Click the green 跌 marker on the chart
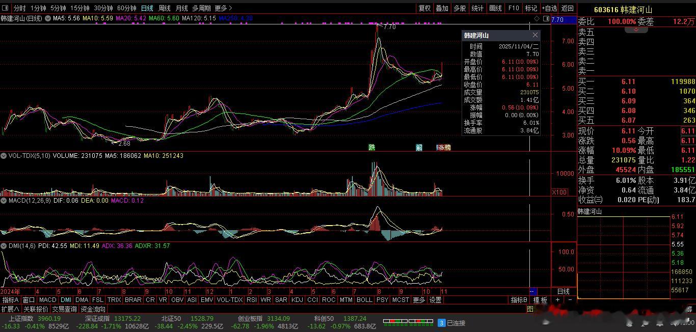Viewport: 696px width, 332px height. coord(372,148)
